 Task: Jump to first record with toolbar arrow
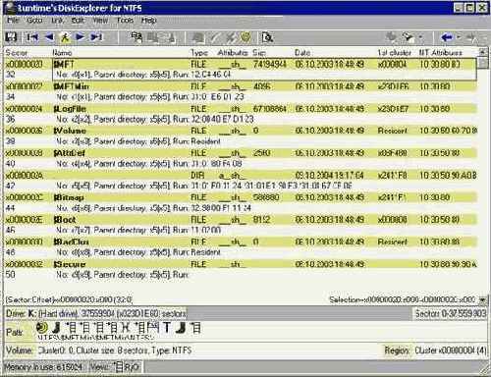tap(32, 37)
